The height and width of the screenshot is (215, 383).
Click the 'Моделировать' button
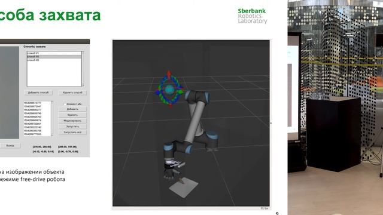tap(72, 121)
